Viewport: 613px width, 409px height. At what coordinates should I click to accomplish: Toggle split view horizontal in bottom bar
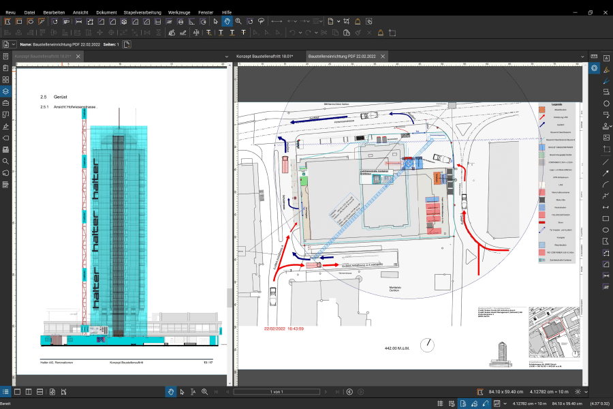tap(40, 392)
